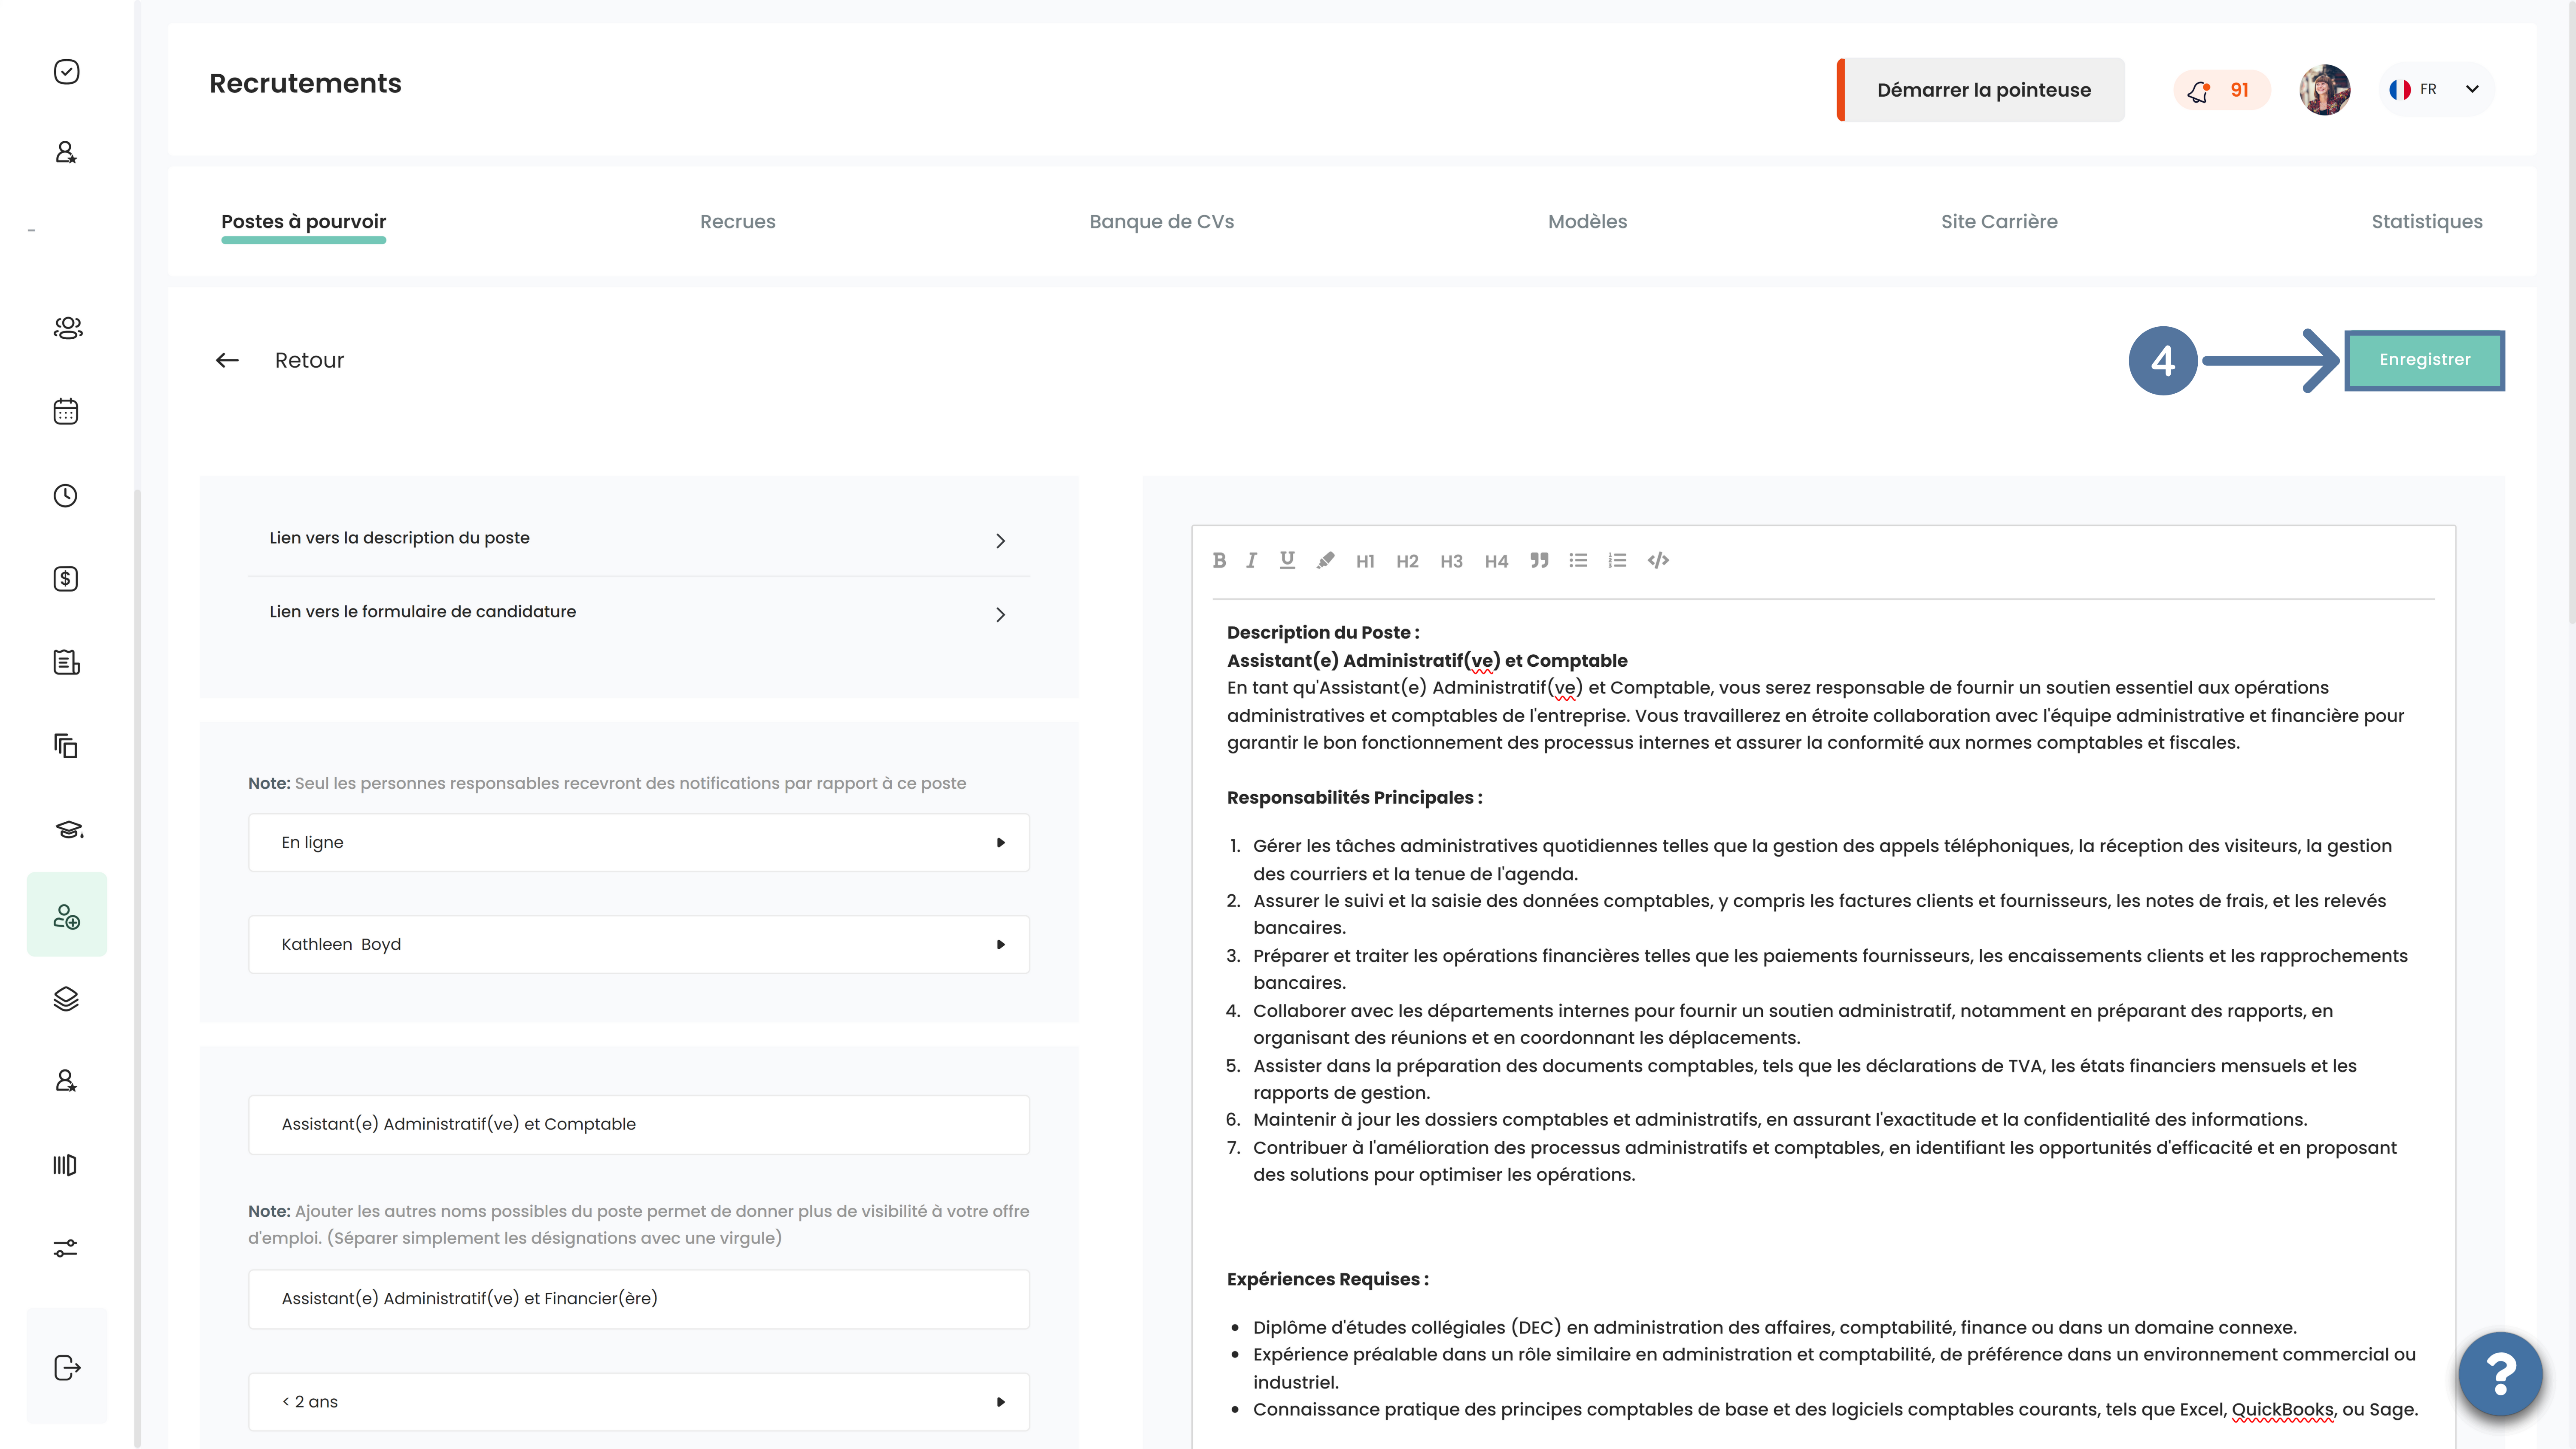This screenshot has width=2576, height=1449.
Task: Switch to Banque de CVs tab
Action: [1162, 222]
